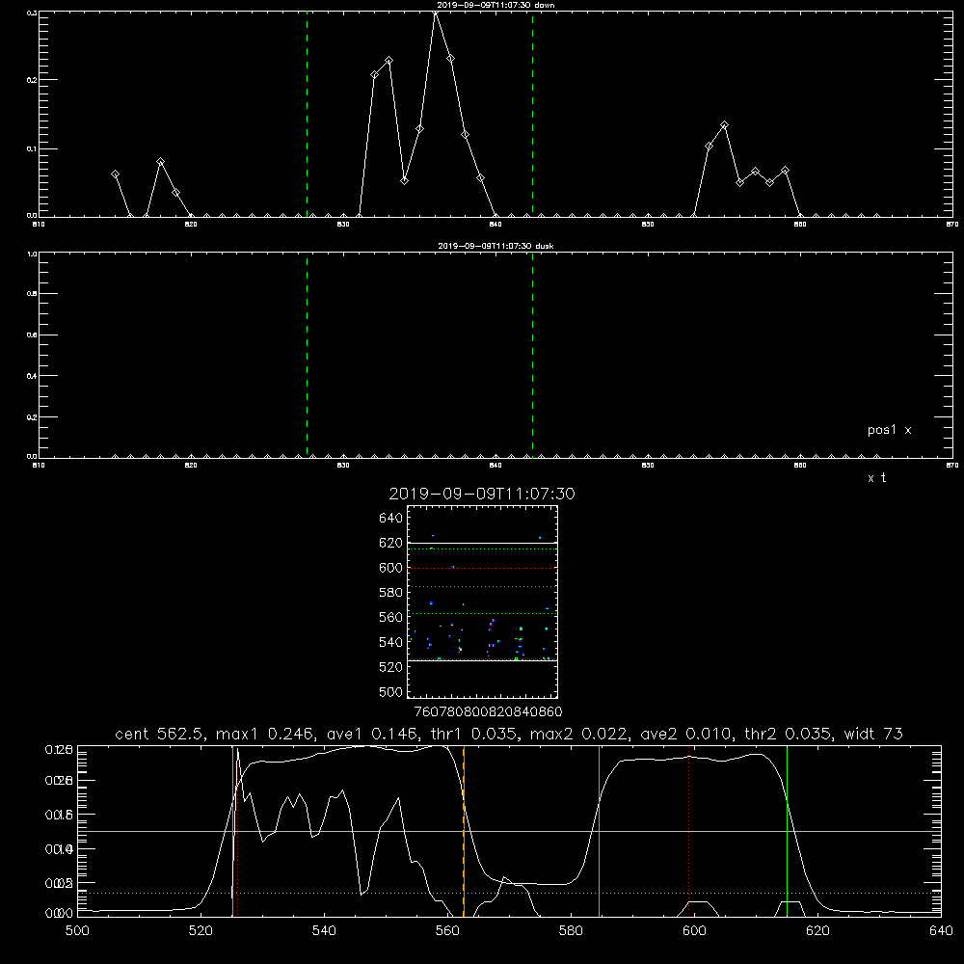Click the '870' x-axis label of the dawn plot
Screen dimensions: 964x964
pyautogui.click(x=951, y=225)
